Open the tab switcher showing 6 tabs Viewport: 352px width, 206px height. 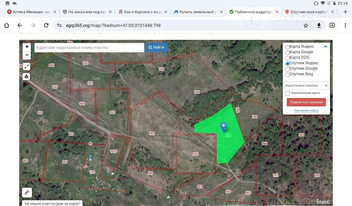point(332,25)
